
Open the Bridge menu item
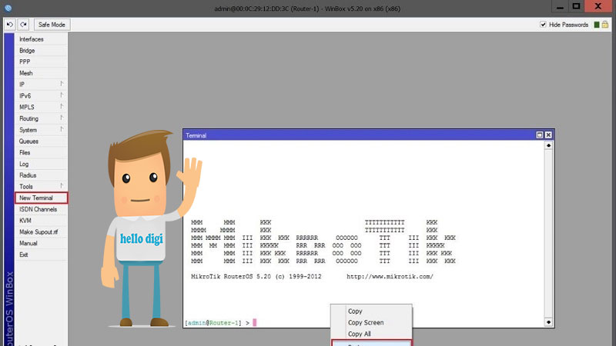click(x=41, y=51)
